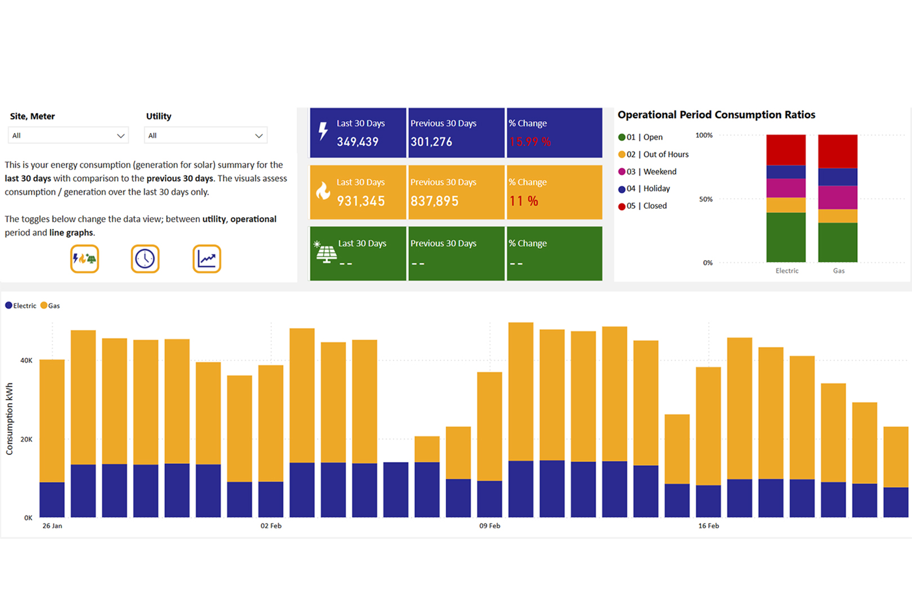The height and width of the screenshot is (608, 912).
Task: Select the 04 | Holiday legend item
Action: tap(645, 189)
